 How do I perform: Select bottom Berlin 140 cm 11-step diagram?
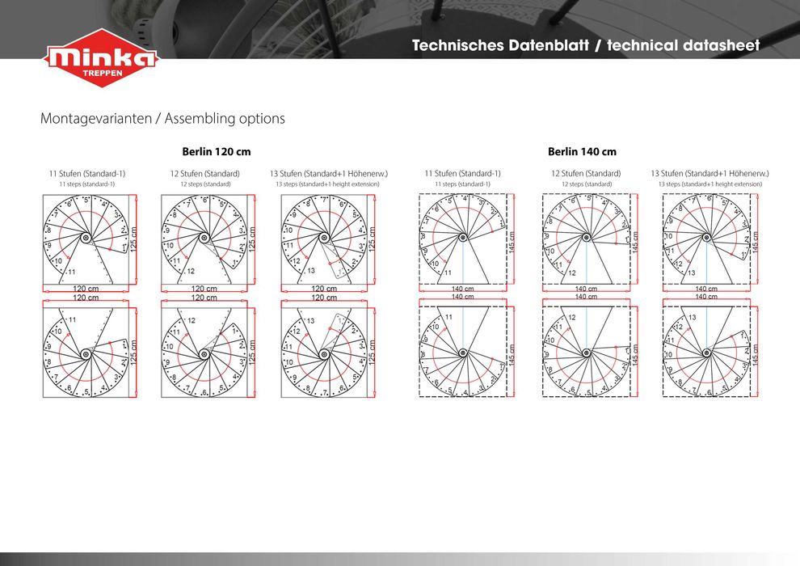tap(466, 348)
